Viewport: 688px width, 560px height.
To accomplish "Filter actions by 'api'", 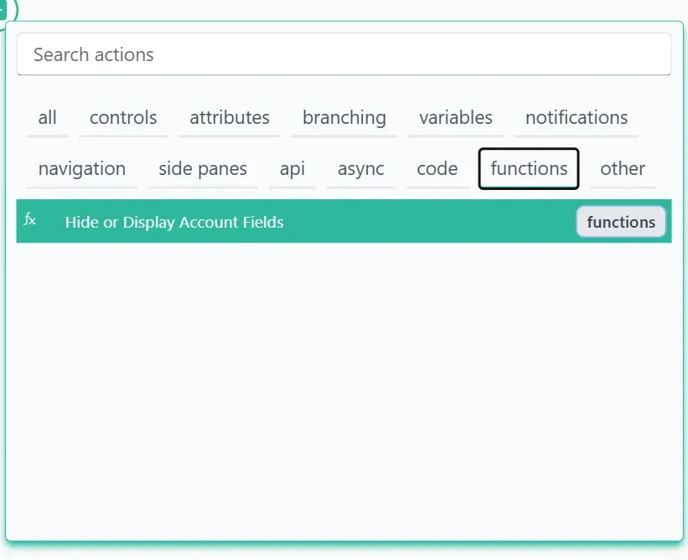I will point(292,168).
